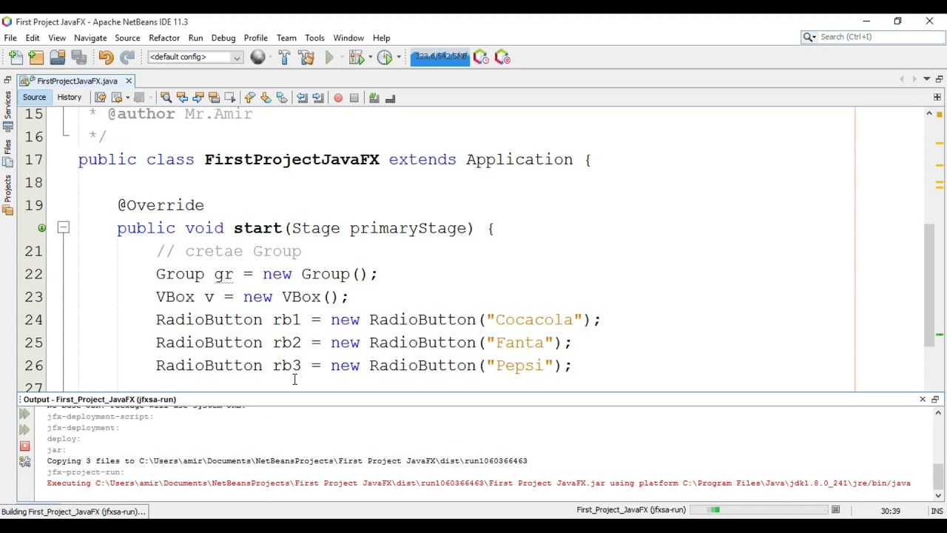Click the Uncomment icon in the editor toolbar
Viewport: 947px width, 533px height.
click(x=391, y=98)
